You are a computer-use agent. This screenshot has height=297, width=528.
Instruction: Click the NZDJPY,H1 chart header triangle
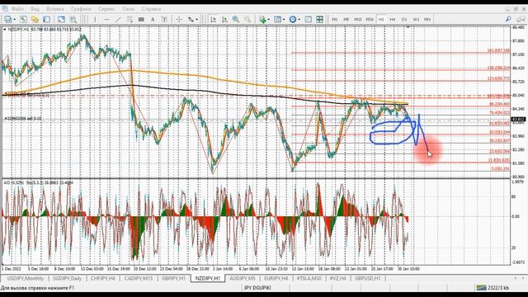tap(4, 30)
